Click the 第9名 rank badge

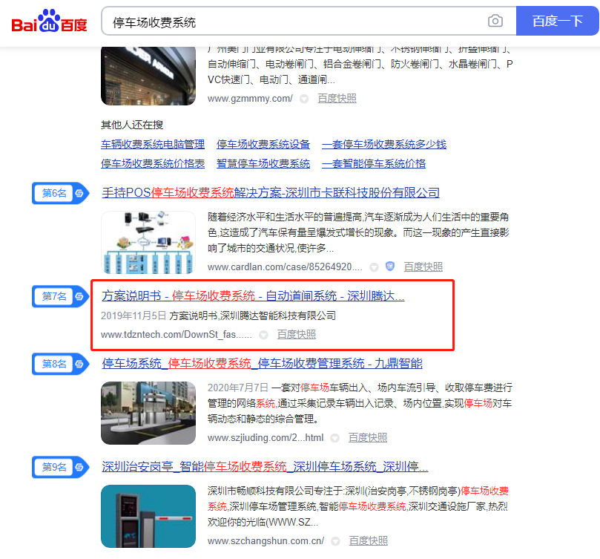click(61, 467)
